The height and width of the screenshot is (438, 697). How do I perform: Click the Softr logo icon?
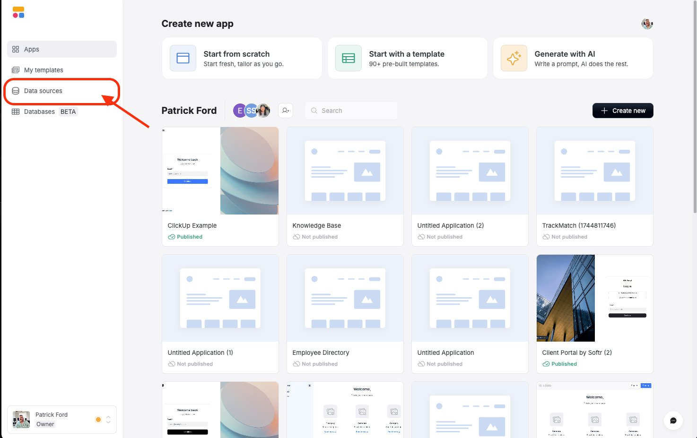[18, 12]
